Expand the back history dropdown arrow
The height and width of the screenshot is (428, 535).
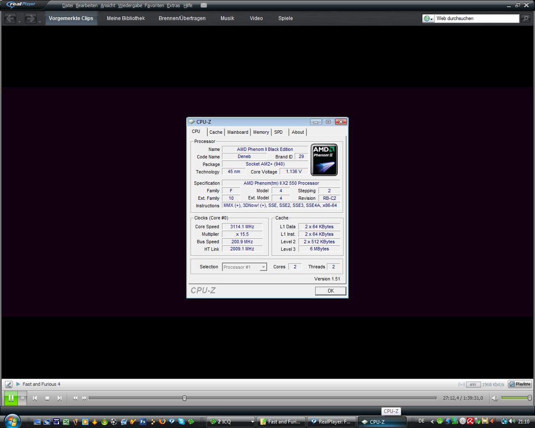20,21
